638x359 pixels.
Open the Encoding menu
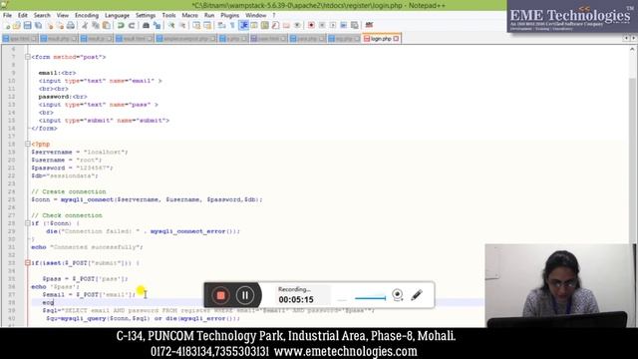coord(87,15)
